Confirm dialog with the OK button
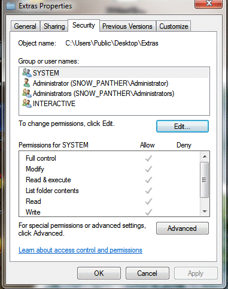This screenshot has width=228, height=289. click(x=99, y=273)
